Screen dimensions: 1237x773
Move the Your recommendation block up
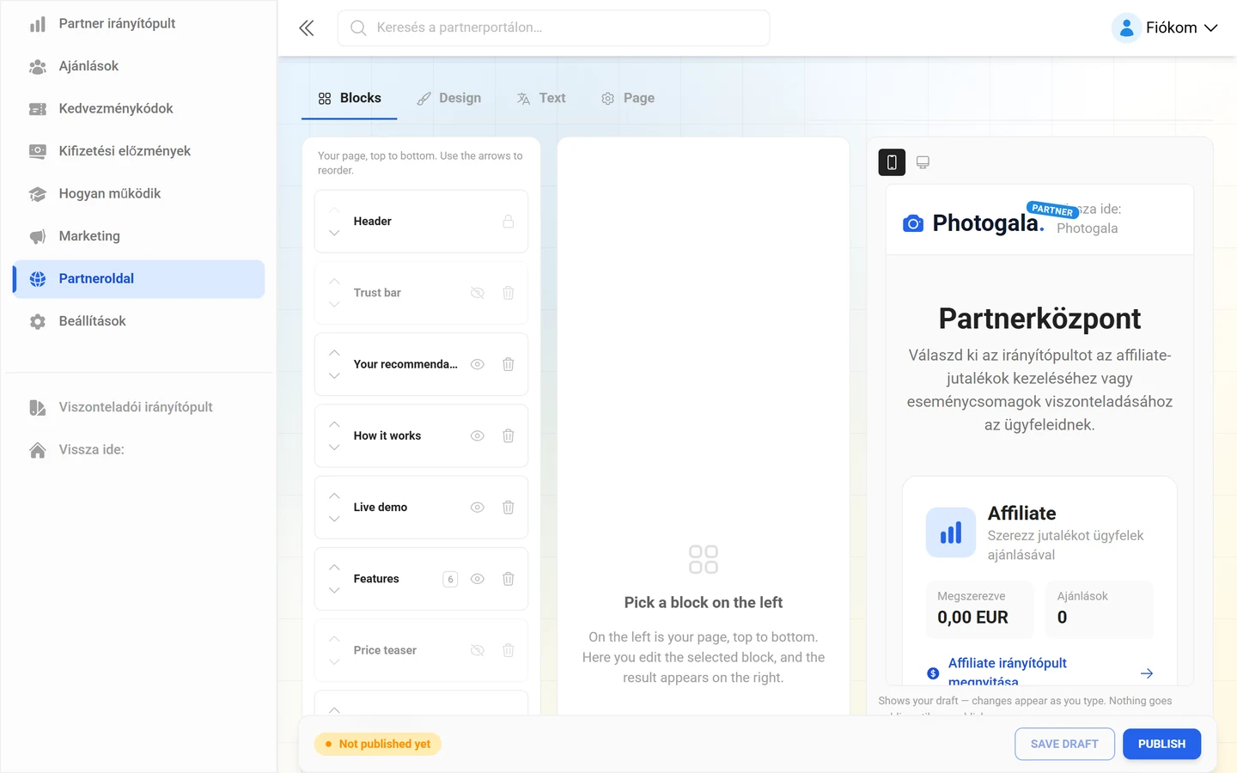click(x=334, y=353)
